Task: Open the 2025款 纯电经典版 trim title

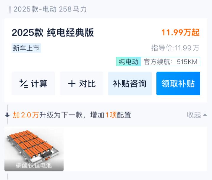Action: pos(53,33)
